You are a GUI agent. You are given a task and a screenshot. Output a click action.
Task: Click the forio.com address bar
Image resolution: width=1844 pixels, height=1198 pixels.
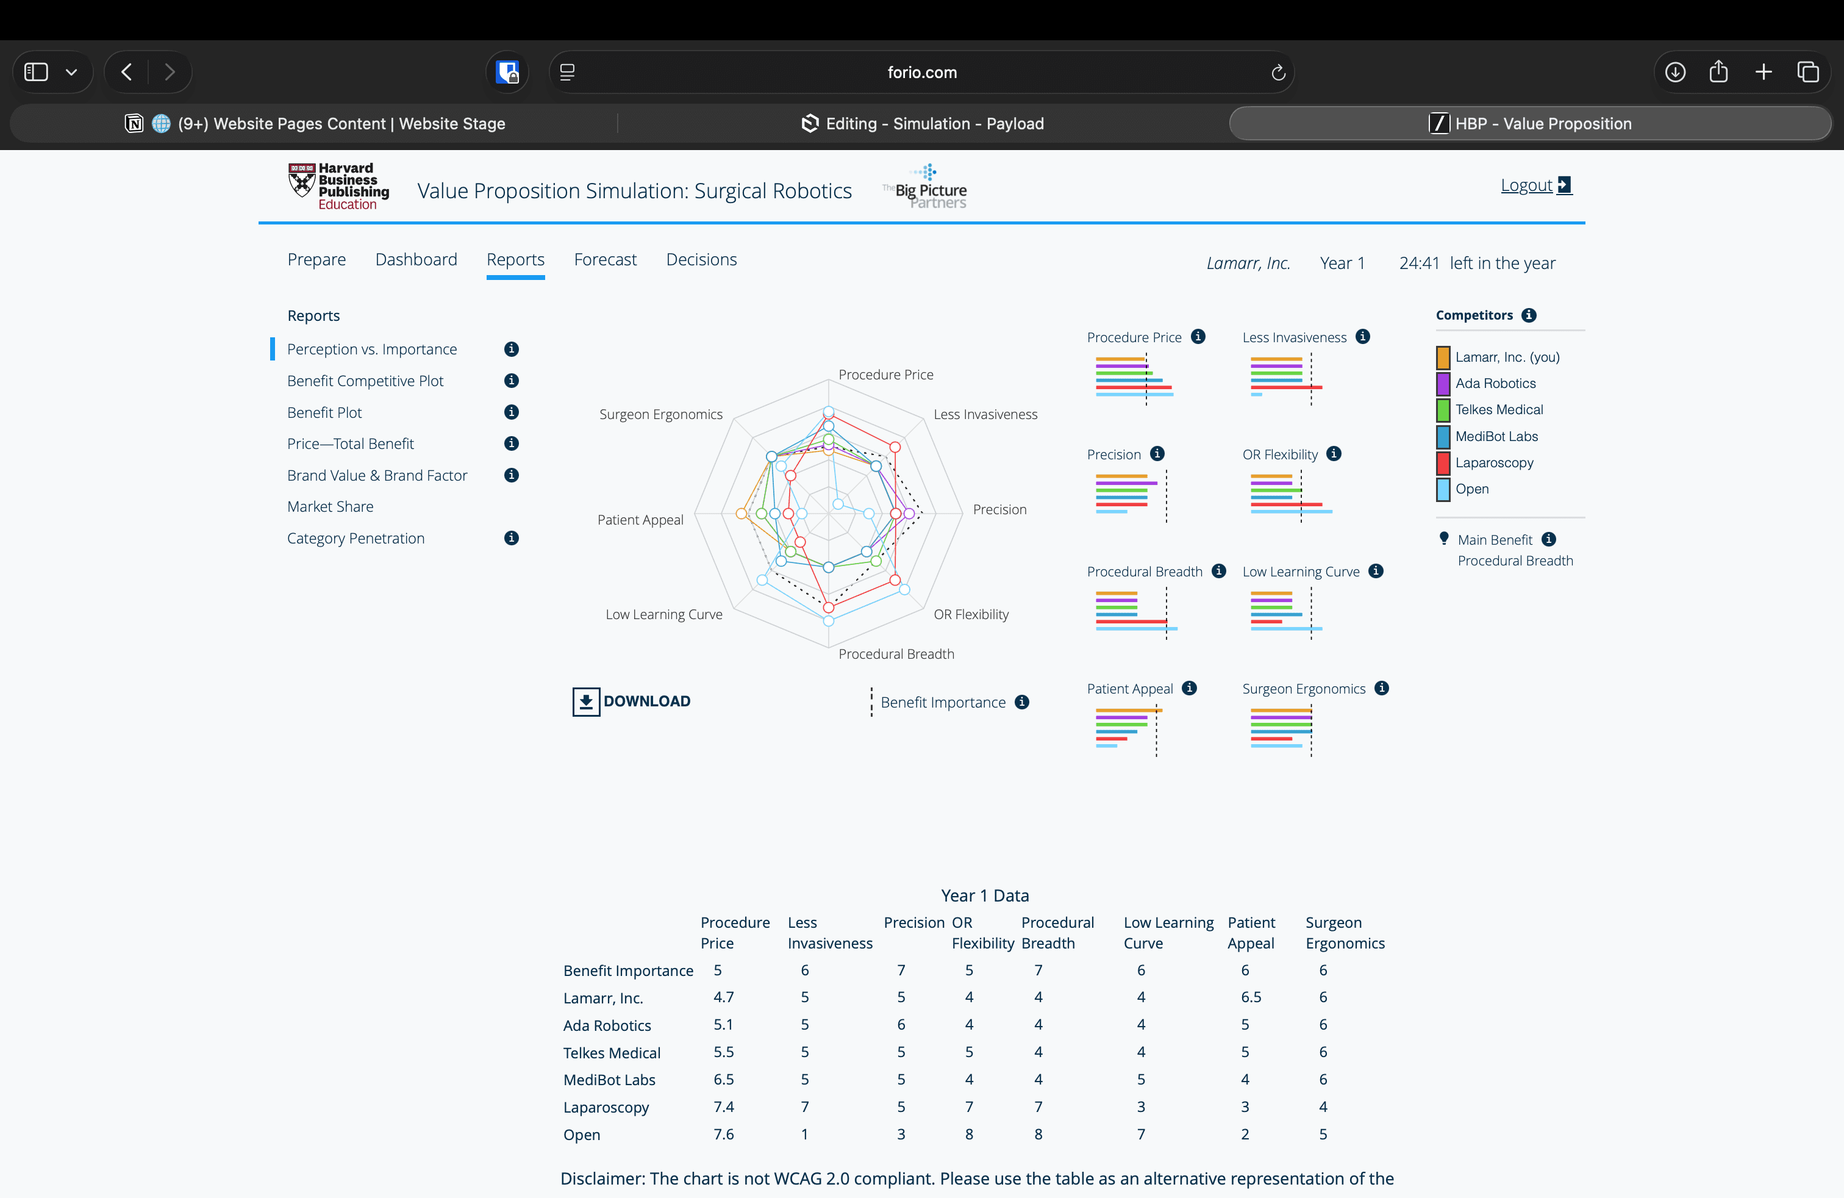coord(921,72)
